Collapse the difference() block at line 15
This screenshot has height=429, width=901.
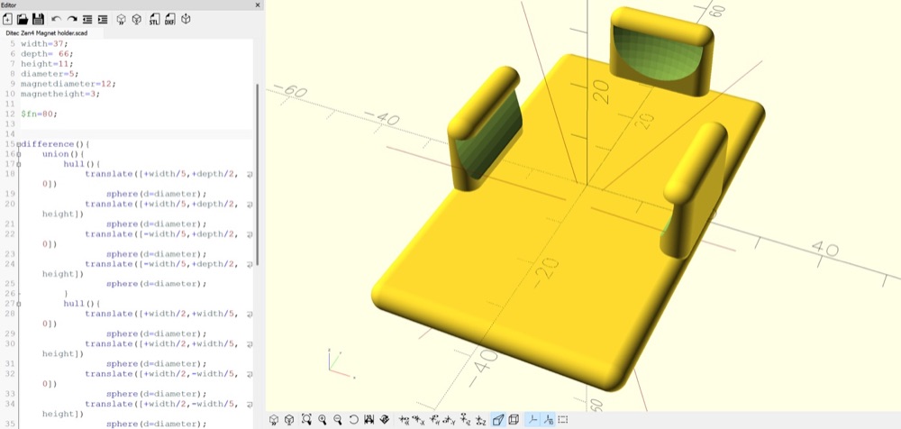tap(19, 144)
